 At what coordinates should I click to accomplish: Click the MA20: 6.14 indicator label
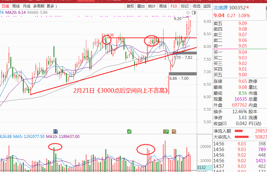pos(16,13)
